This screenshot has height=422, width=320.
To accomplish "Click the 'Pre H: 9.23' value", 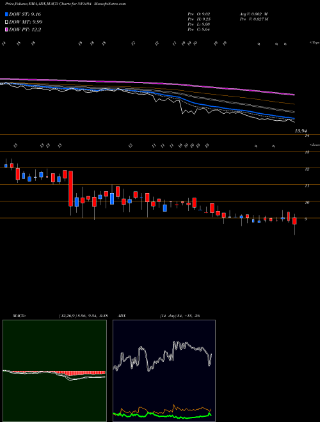I will pos(199,19).
